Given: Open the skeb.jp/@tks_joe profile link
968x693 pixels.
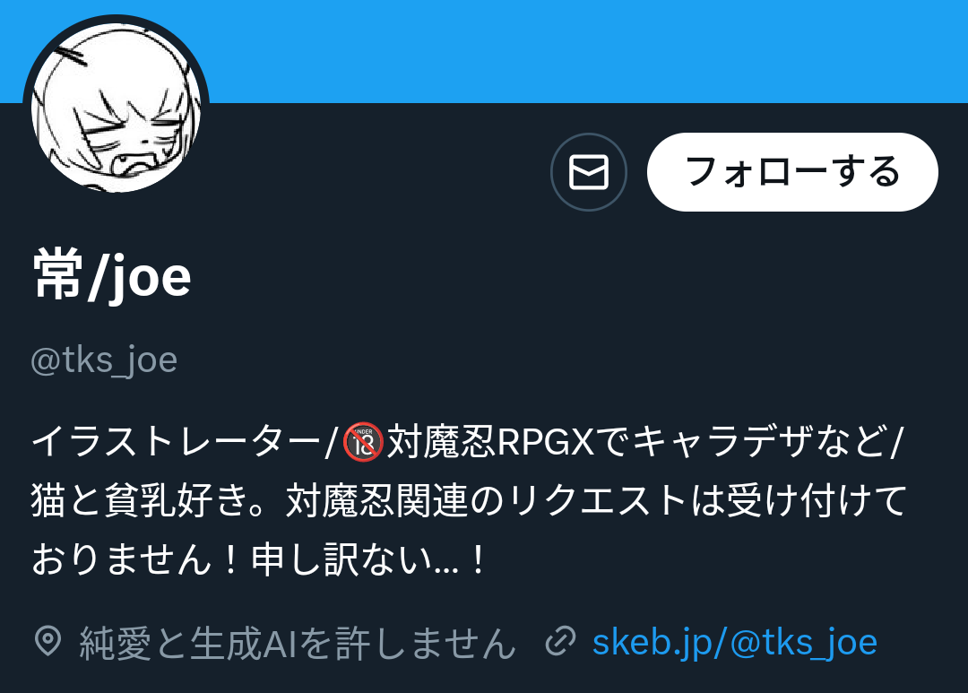Looking at the screenshot, I should [735, 642].
